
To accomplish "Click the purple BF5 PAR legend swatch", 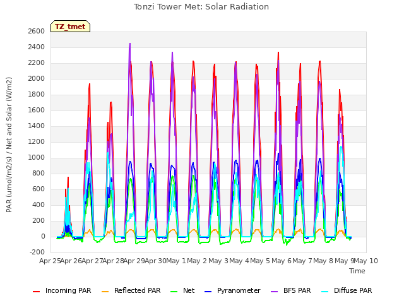I will click(275, 291).
